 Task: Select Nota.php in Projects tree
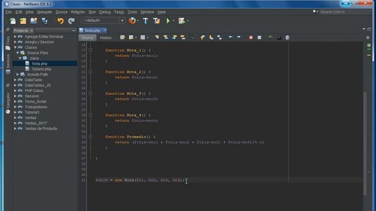(x=39, y=64)
